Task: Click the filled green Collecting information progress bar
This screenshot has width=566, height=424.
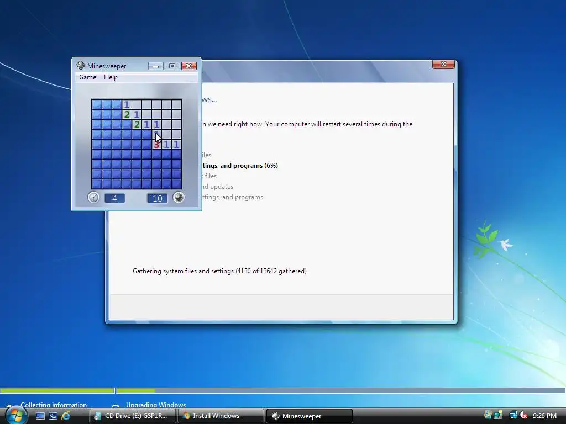Action: click(x=57, y=390)
